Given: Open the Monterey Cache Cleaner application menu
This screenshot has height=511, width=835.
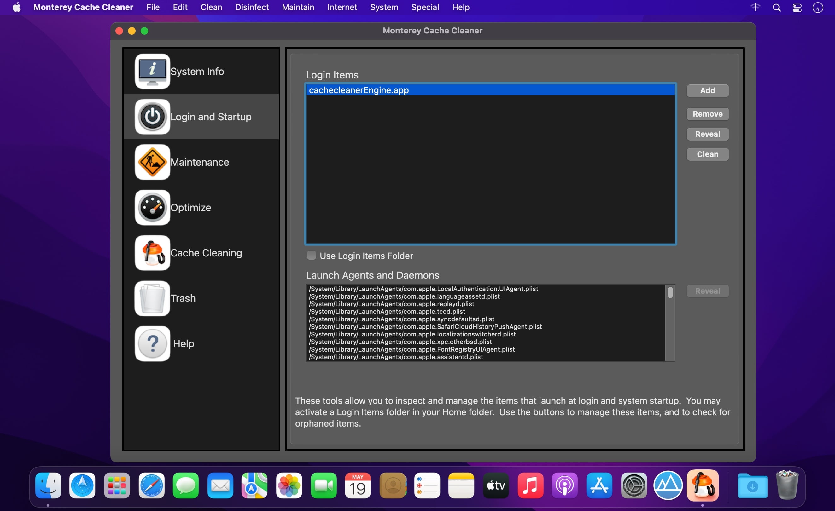Looking at the screenshot, I should (x=83, y=7).
